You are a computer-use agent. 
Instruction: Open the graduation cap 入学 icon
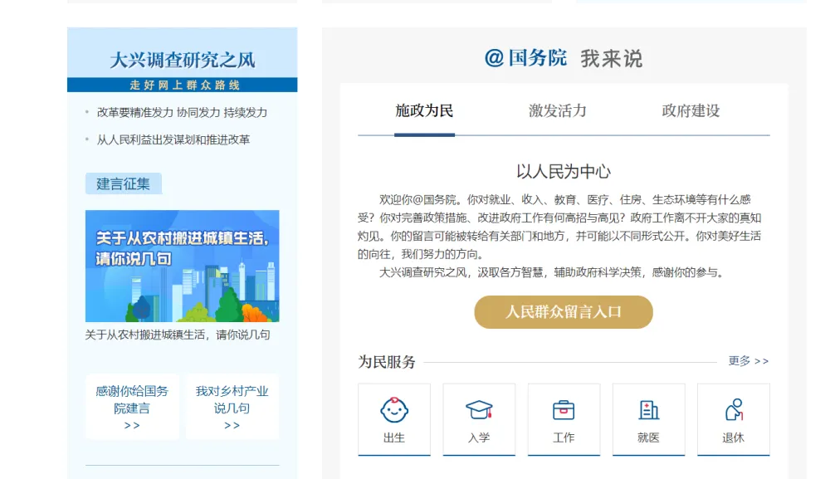(479, 411)
